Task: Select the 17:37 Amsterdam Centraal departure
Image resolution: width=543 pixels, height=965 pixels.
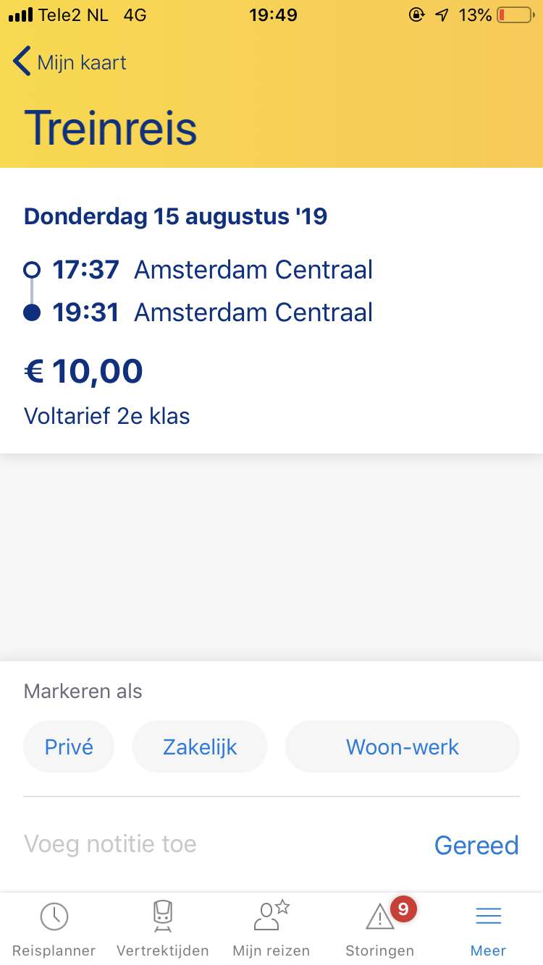Action: [x=212, y=270]
